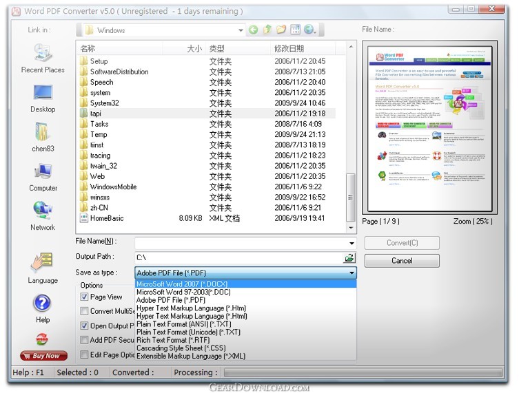The width and height of the screenshot is (519, 393).
Task: Click the File Name input field
Action: (x=241, y=243)
